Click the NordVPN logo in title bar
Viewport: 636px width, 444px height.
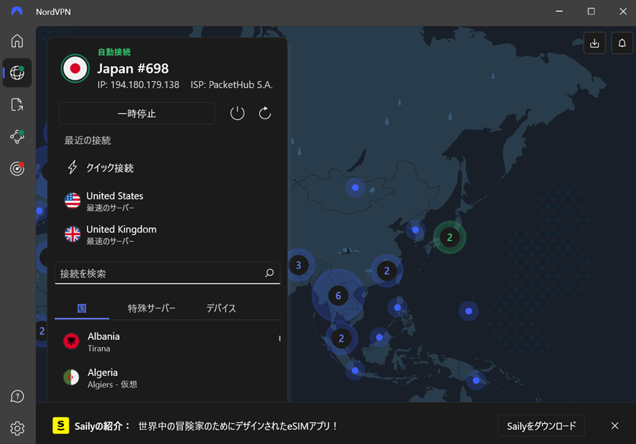16,12
